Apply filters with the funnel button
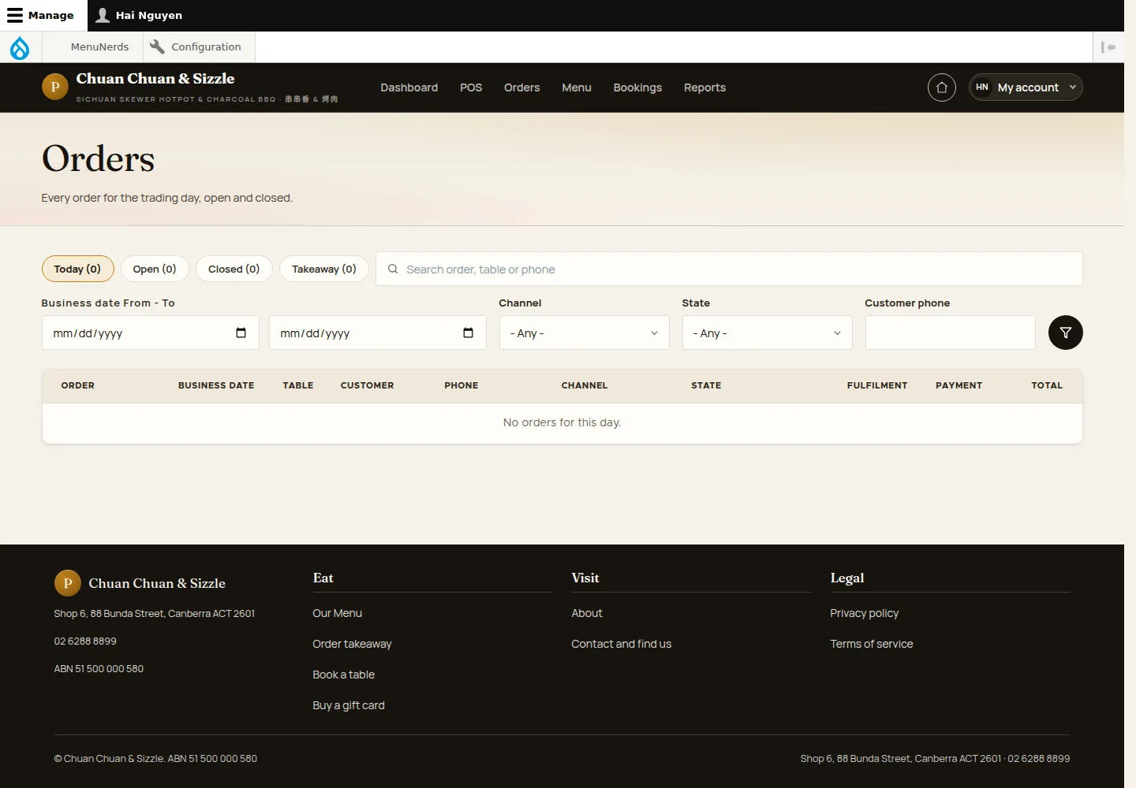 [1066, 333]
